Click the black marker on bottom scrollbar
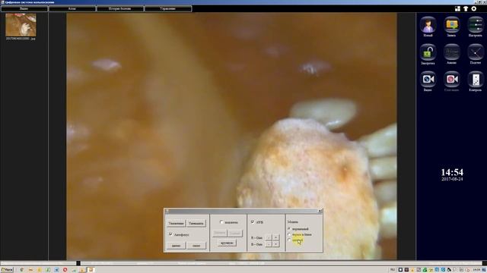Screen dimensions: 487x273 [78, 263]
